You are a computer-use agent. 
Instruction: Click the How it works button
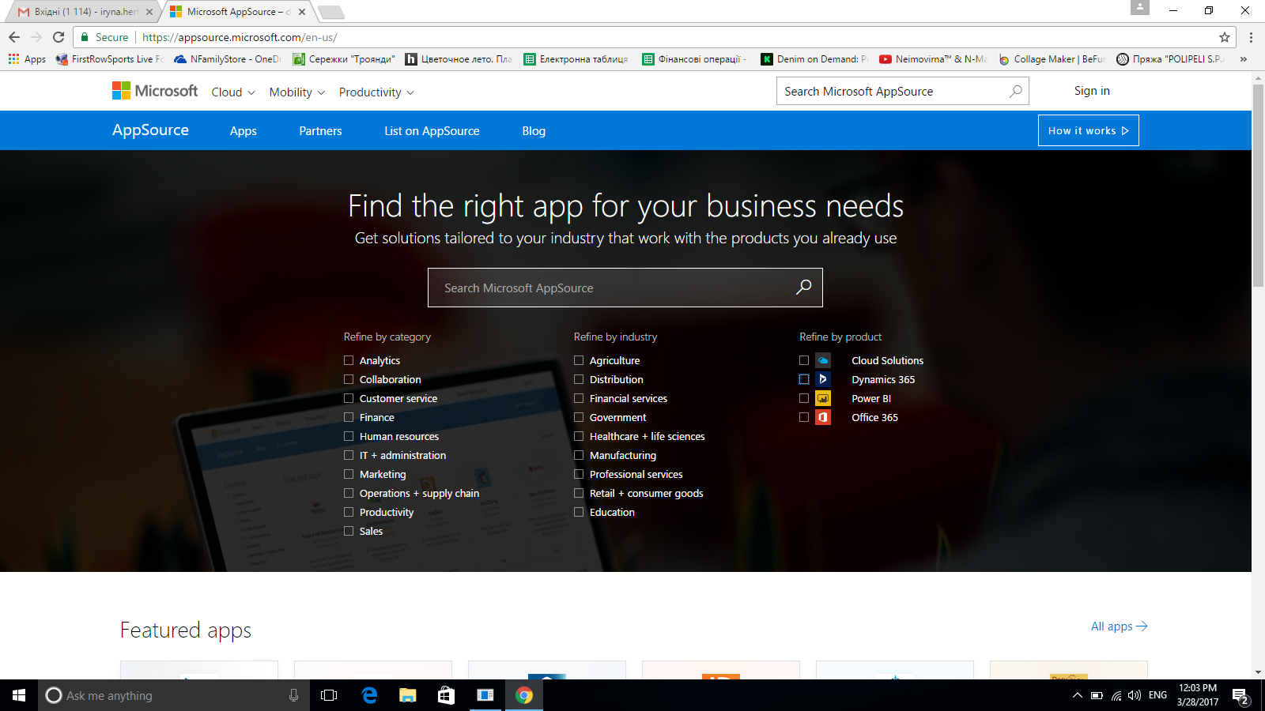pyautogui.click(x=1089, y=130)
